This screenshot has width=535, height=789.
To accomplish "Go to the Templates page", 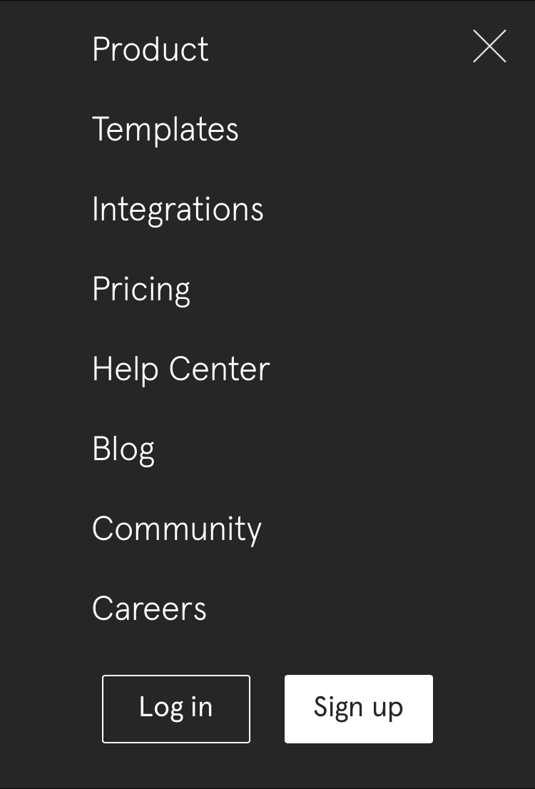I will point(165,129).
